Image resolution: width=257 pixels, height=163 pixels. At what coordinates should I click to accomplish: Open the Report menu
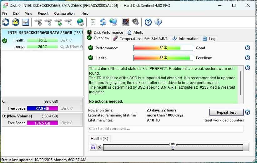tap(43, 13)
